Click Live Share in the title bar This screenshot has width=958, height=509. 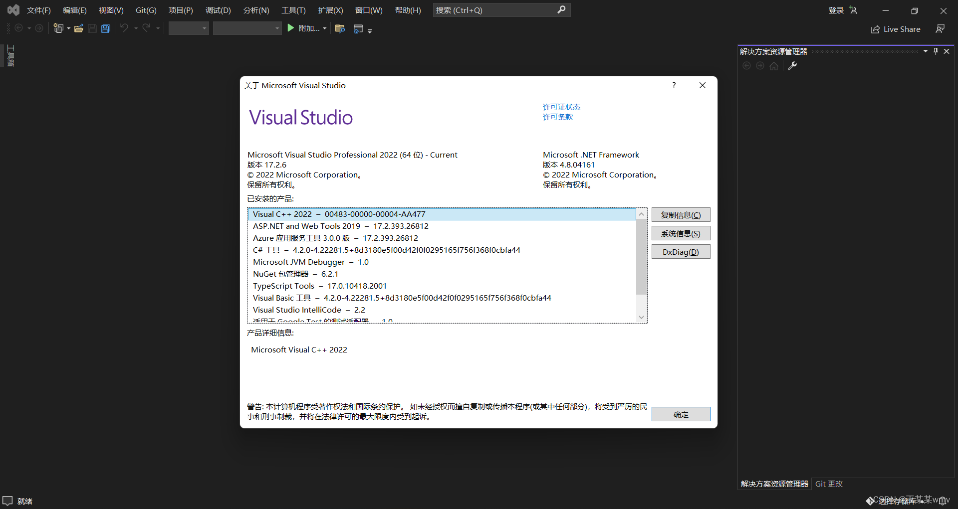click(896, 29)
